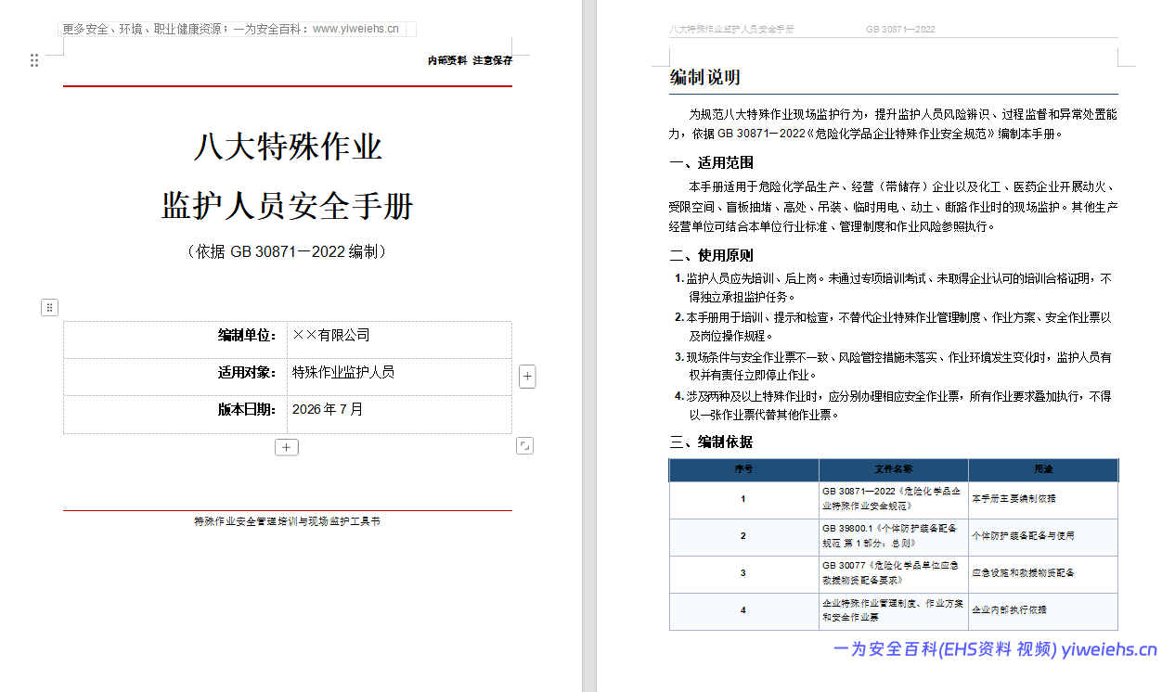Image resolution: width=1175 pixels, height=692 pixels.
Task: Click the right page header text GB 30871—2022
Action: [x=900, y=30]
